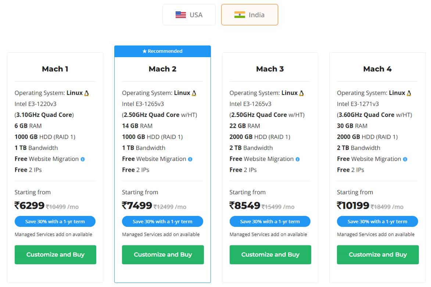Select the India pricing tab

[249, 15]
